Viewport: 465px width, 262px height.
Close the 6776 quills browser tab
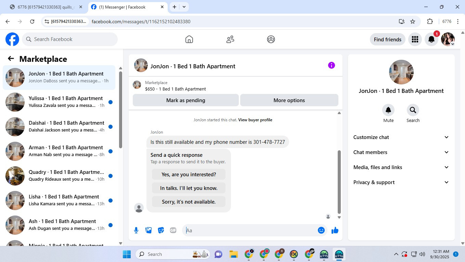pyautogui.click(x=81, y=7)
